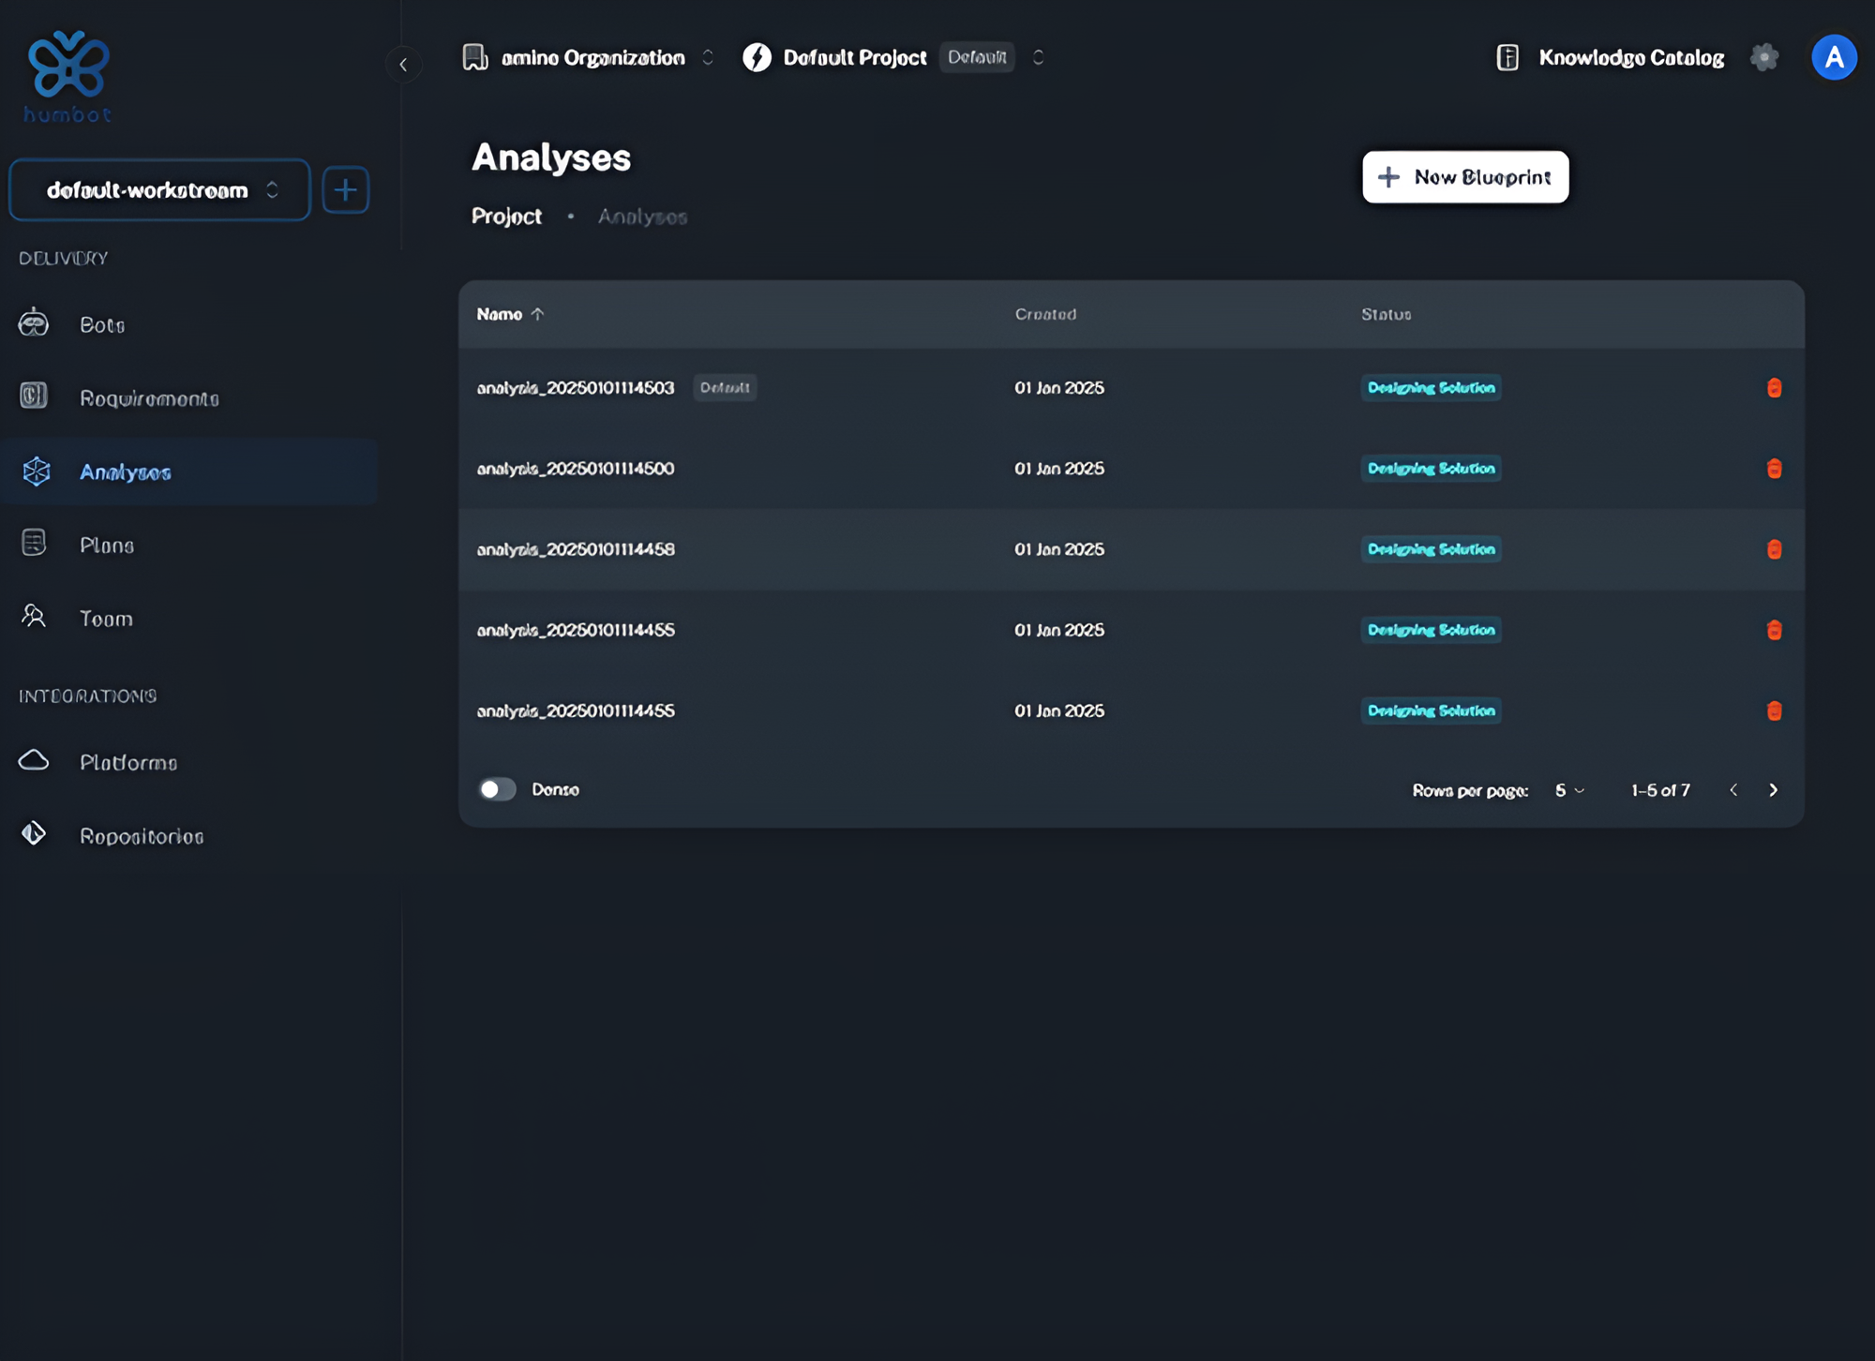Open the Bots section in the sidebar

coord(101,324)
